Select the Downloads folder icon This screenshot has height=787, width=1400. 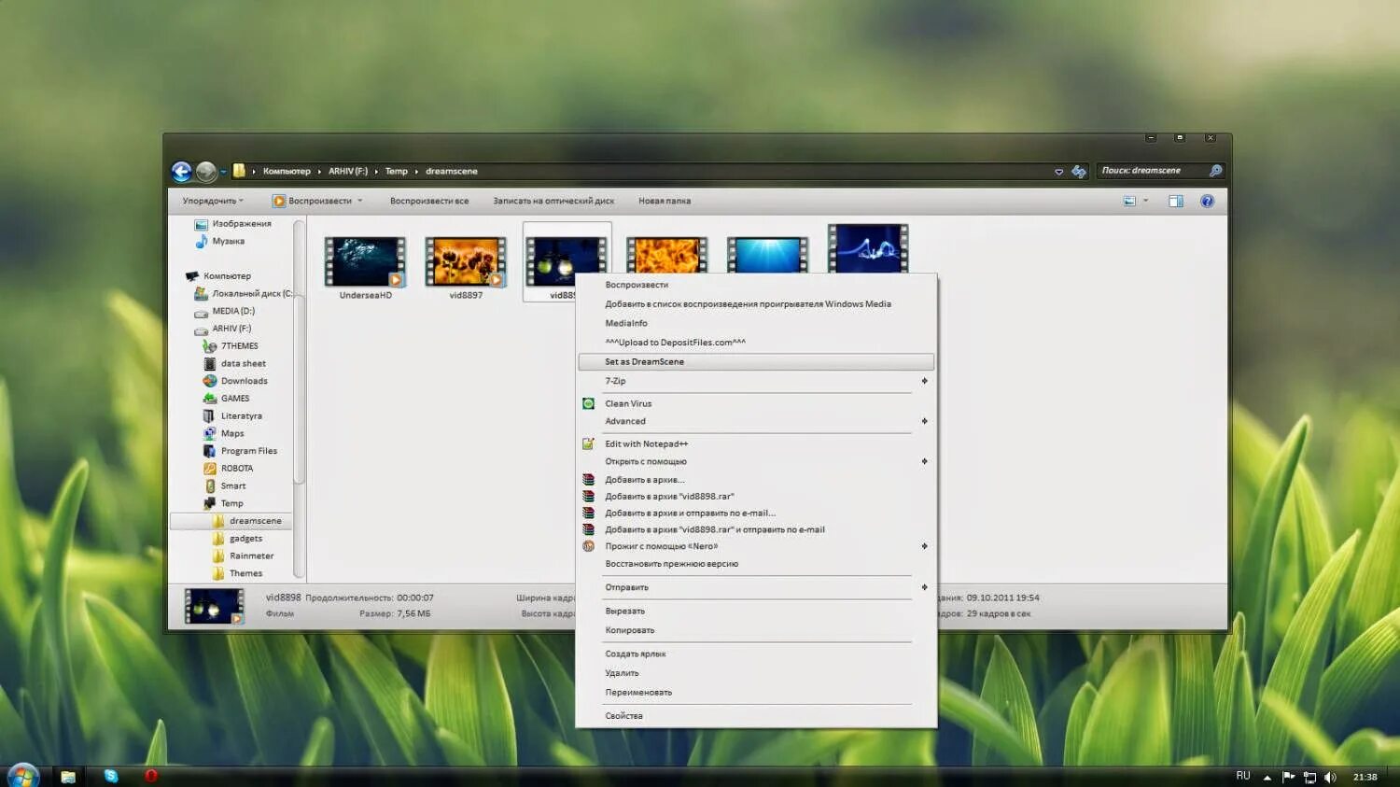(210, 381)
